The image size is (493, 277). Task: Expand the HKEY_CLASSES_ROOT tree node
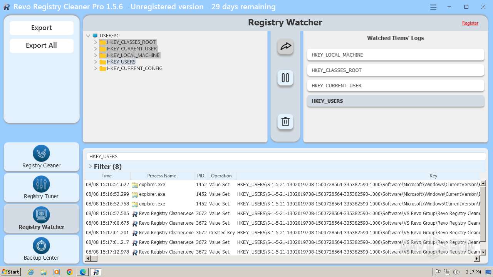96,42
